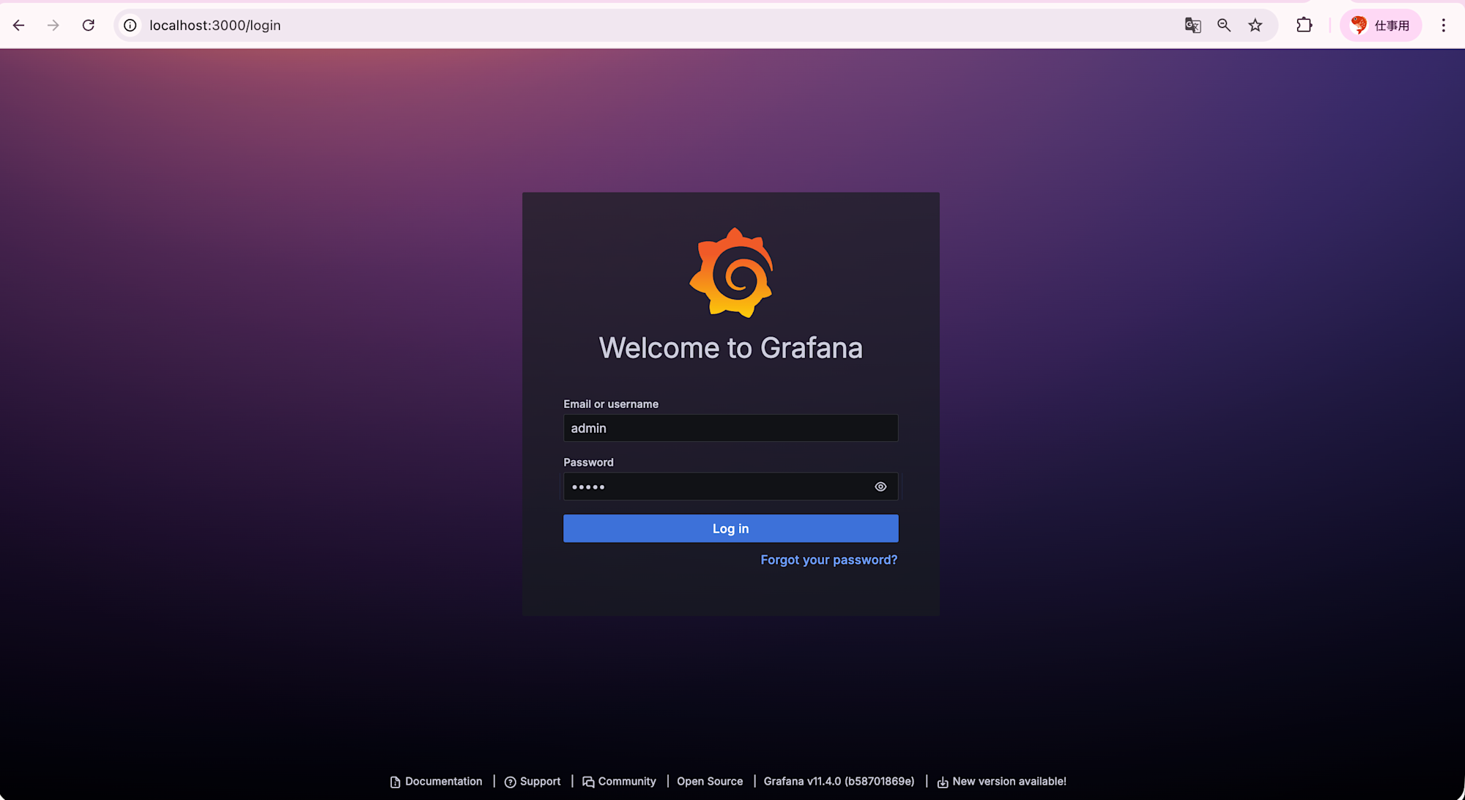1465x800 pixels.
Task: Open the Extensions puzzle icon
Action: click(1304, 25)
